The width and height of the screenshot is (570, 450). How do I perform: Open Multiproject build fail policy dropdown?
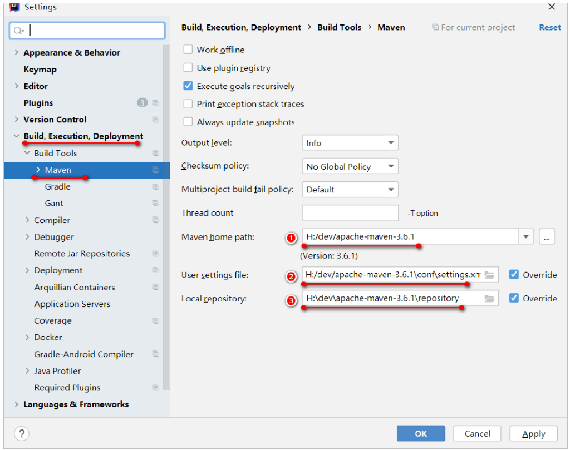pyautogui.click(x=350, y=190)
